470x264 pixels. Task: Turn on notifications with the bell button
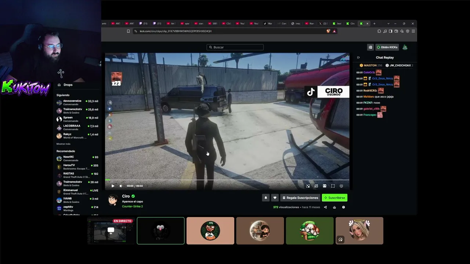[266, 198]
